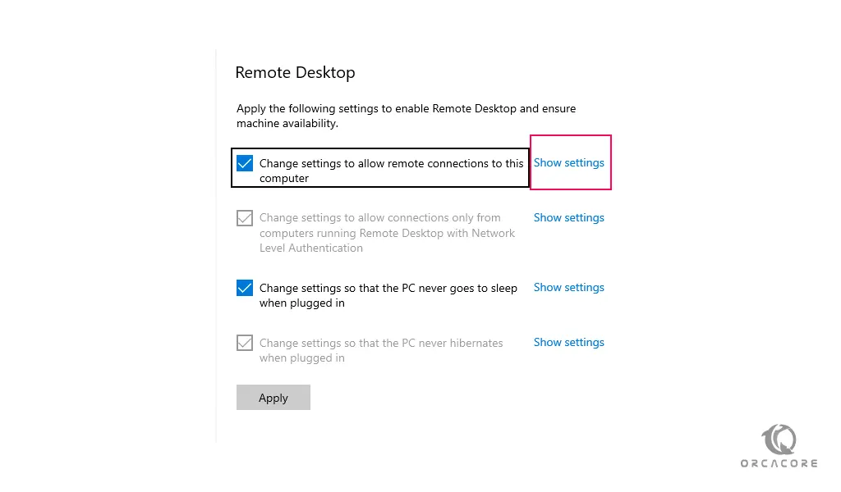Click the blue checkmark beside the sleep setting
The image size is (841, 492).
point(245,288)
